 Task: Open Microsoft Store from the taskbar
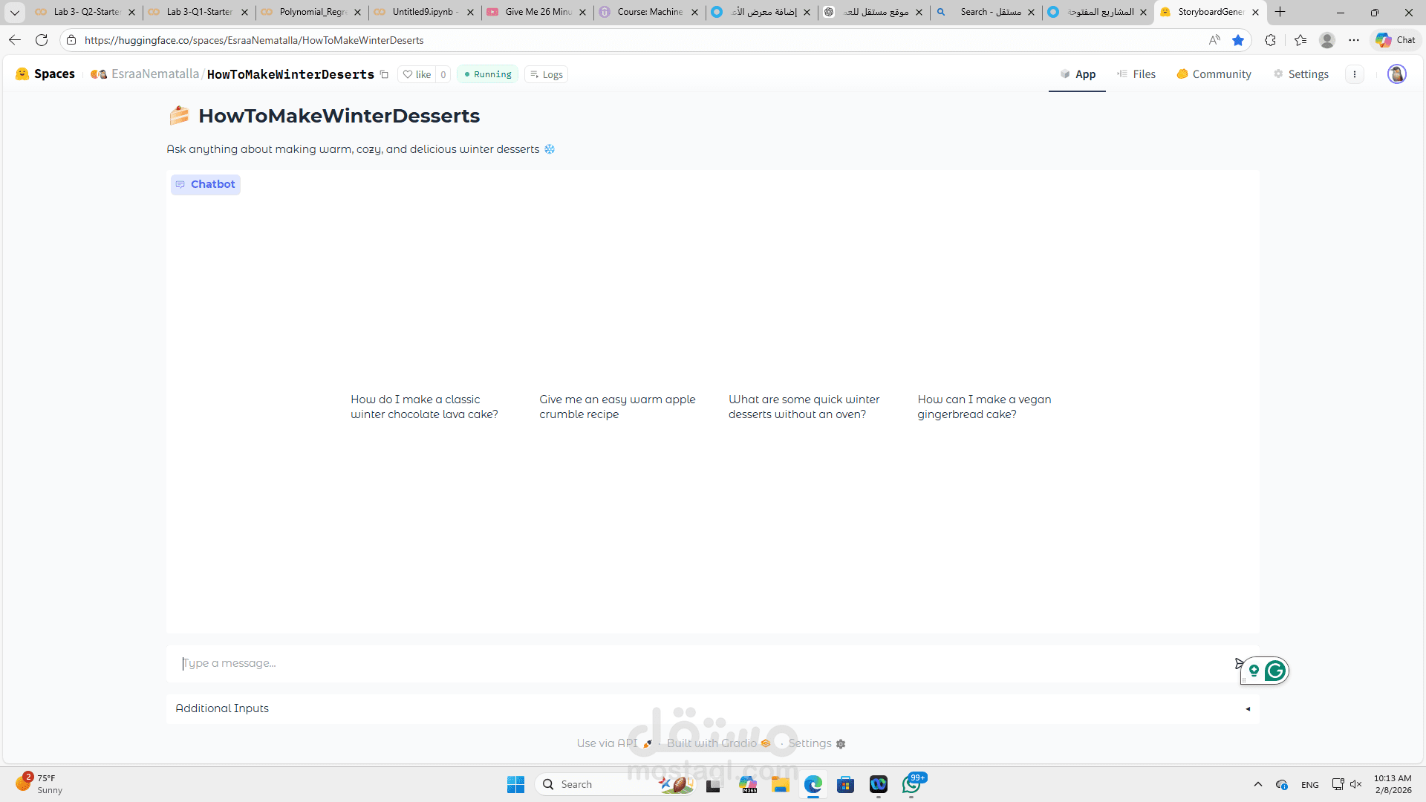pos(845,784)
